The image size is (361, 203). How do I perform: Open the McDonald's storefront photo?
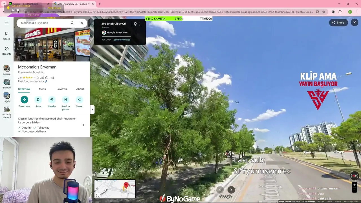point(52,45)
